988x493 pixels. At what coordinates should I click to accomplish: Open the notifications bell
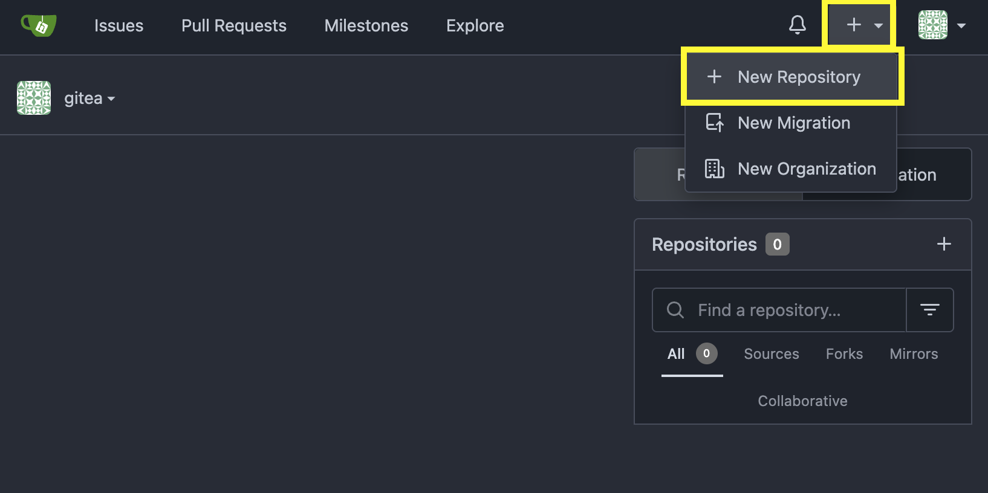(797, 25)
